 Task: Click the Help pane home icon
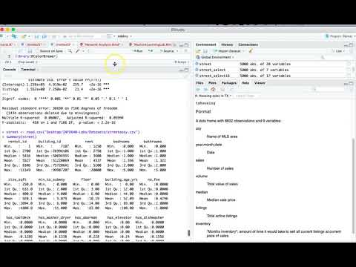[x=213, y=89]
